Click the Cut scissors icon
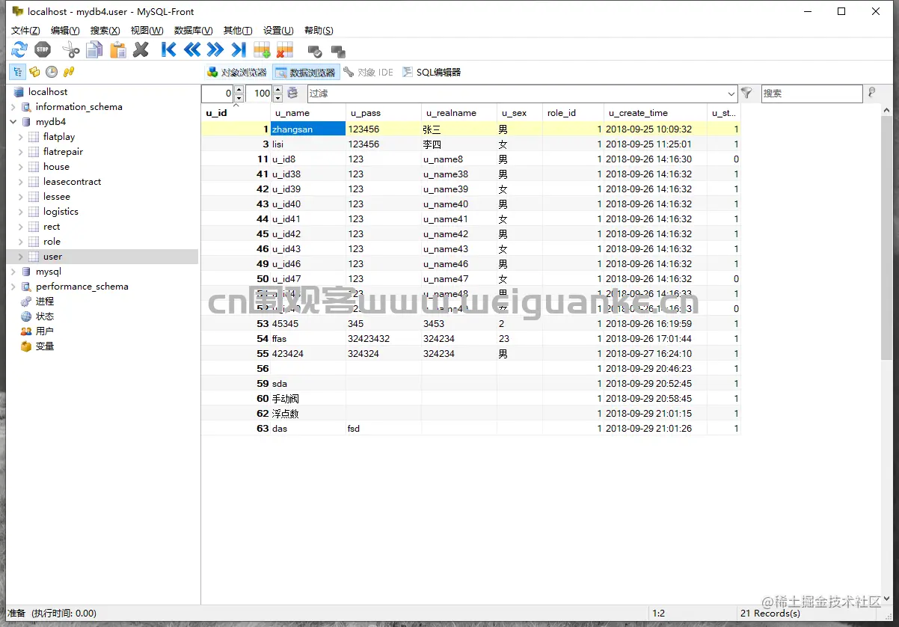Viewport: 899px width, 627px height. pos(71,50)
